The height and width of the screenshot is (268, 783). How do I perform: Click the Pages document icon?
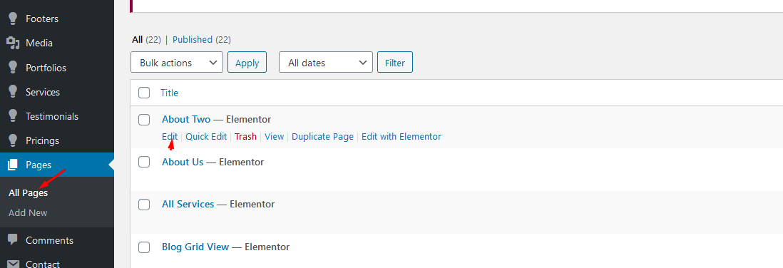tap(13, 165)
